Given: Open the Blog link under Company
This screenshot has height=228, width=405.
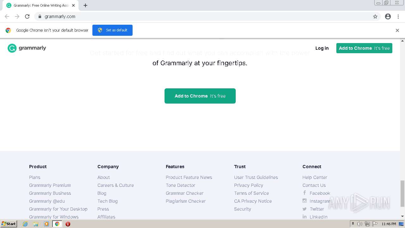Looking at the screenshot, I should click(102, 193).
